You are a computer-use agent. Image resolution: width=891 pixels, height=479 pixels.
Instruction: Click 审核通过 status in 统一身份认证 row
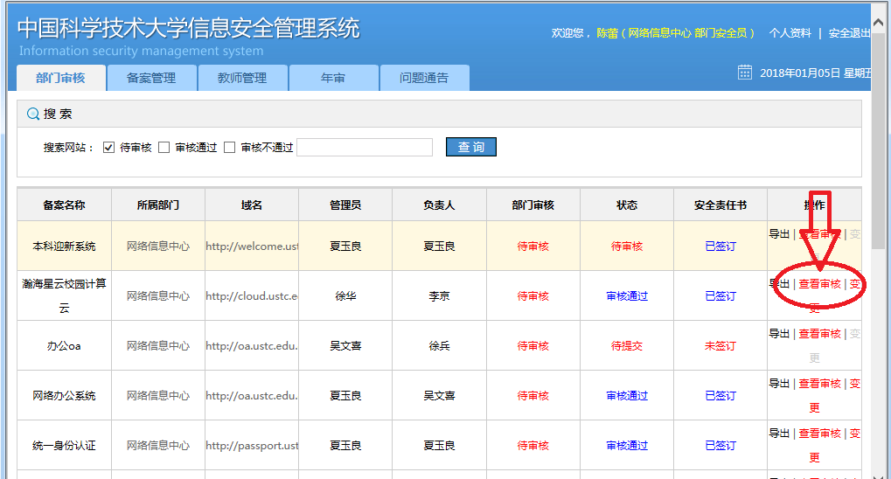[x=627, y=446]
